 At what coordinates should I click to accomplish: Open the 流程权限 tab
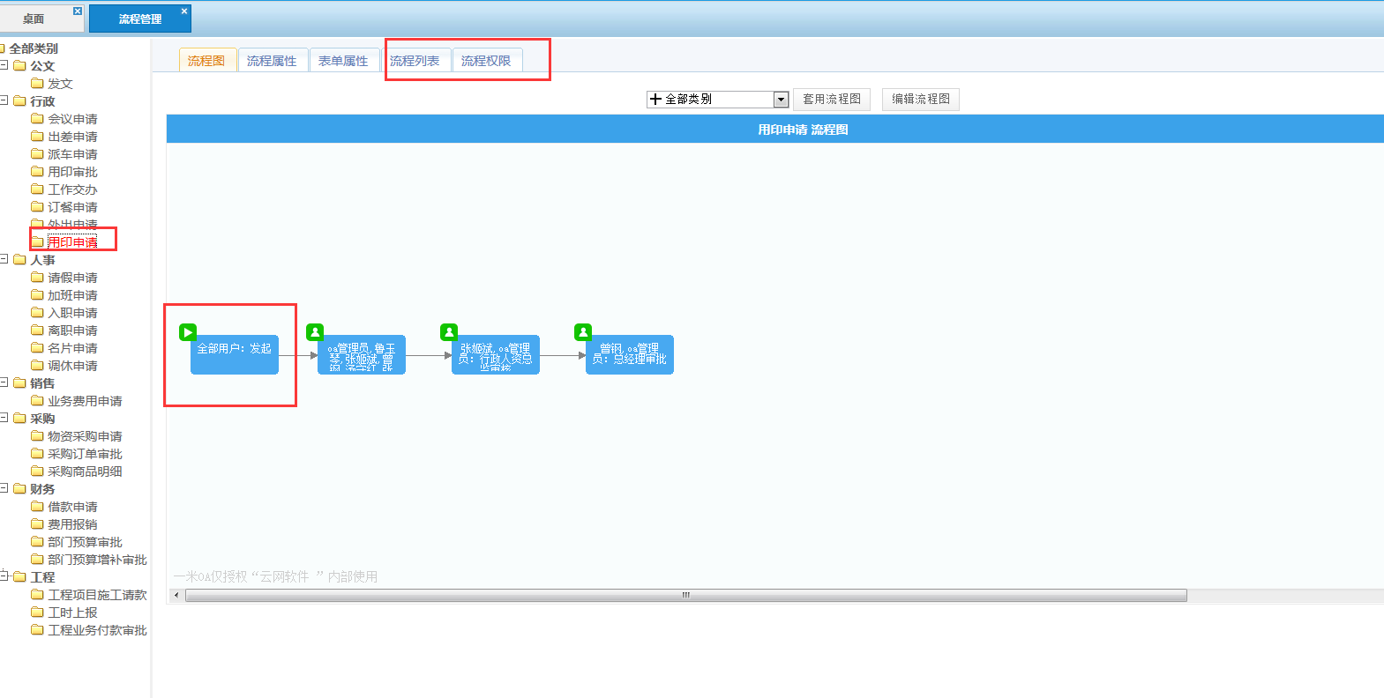pyautogui.click(x=486, y=61)
